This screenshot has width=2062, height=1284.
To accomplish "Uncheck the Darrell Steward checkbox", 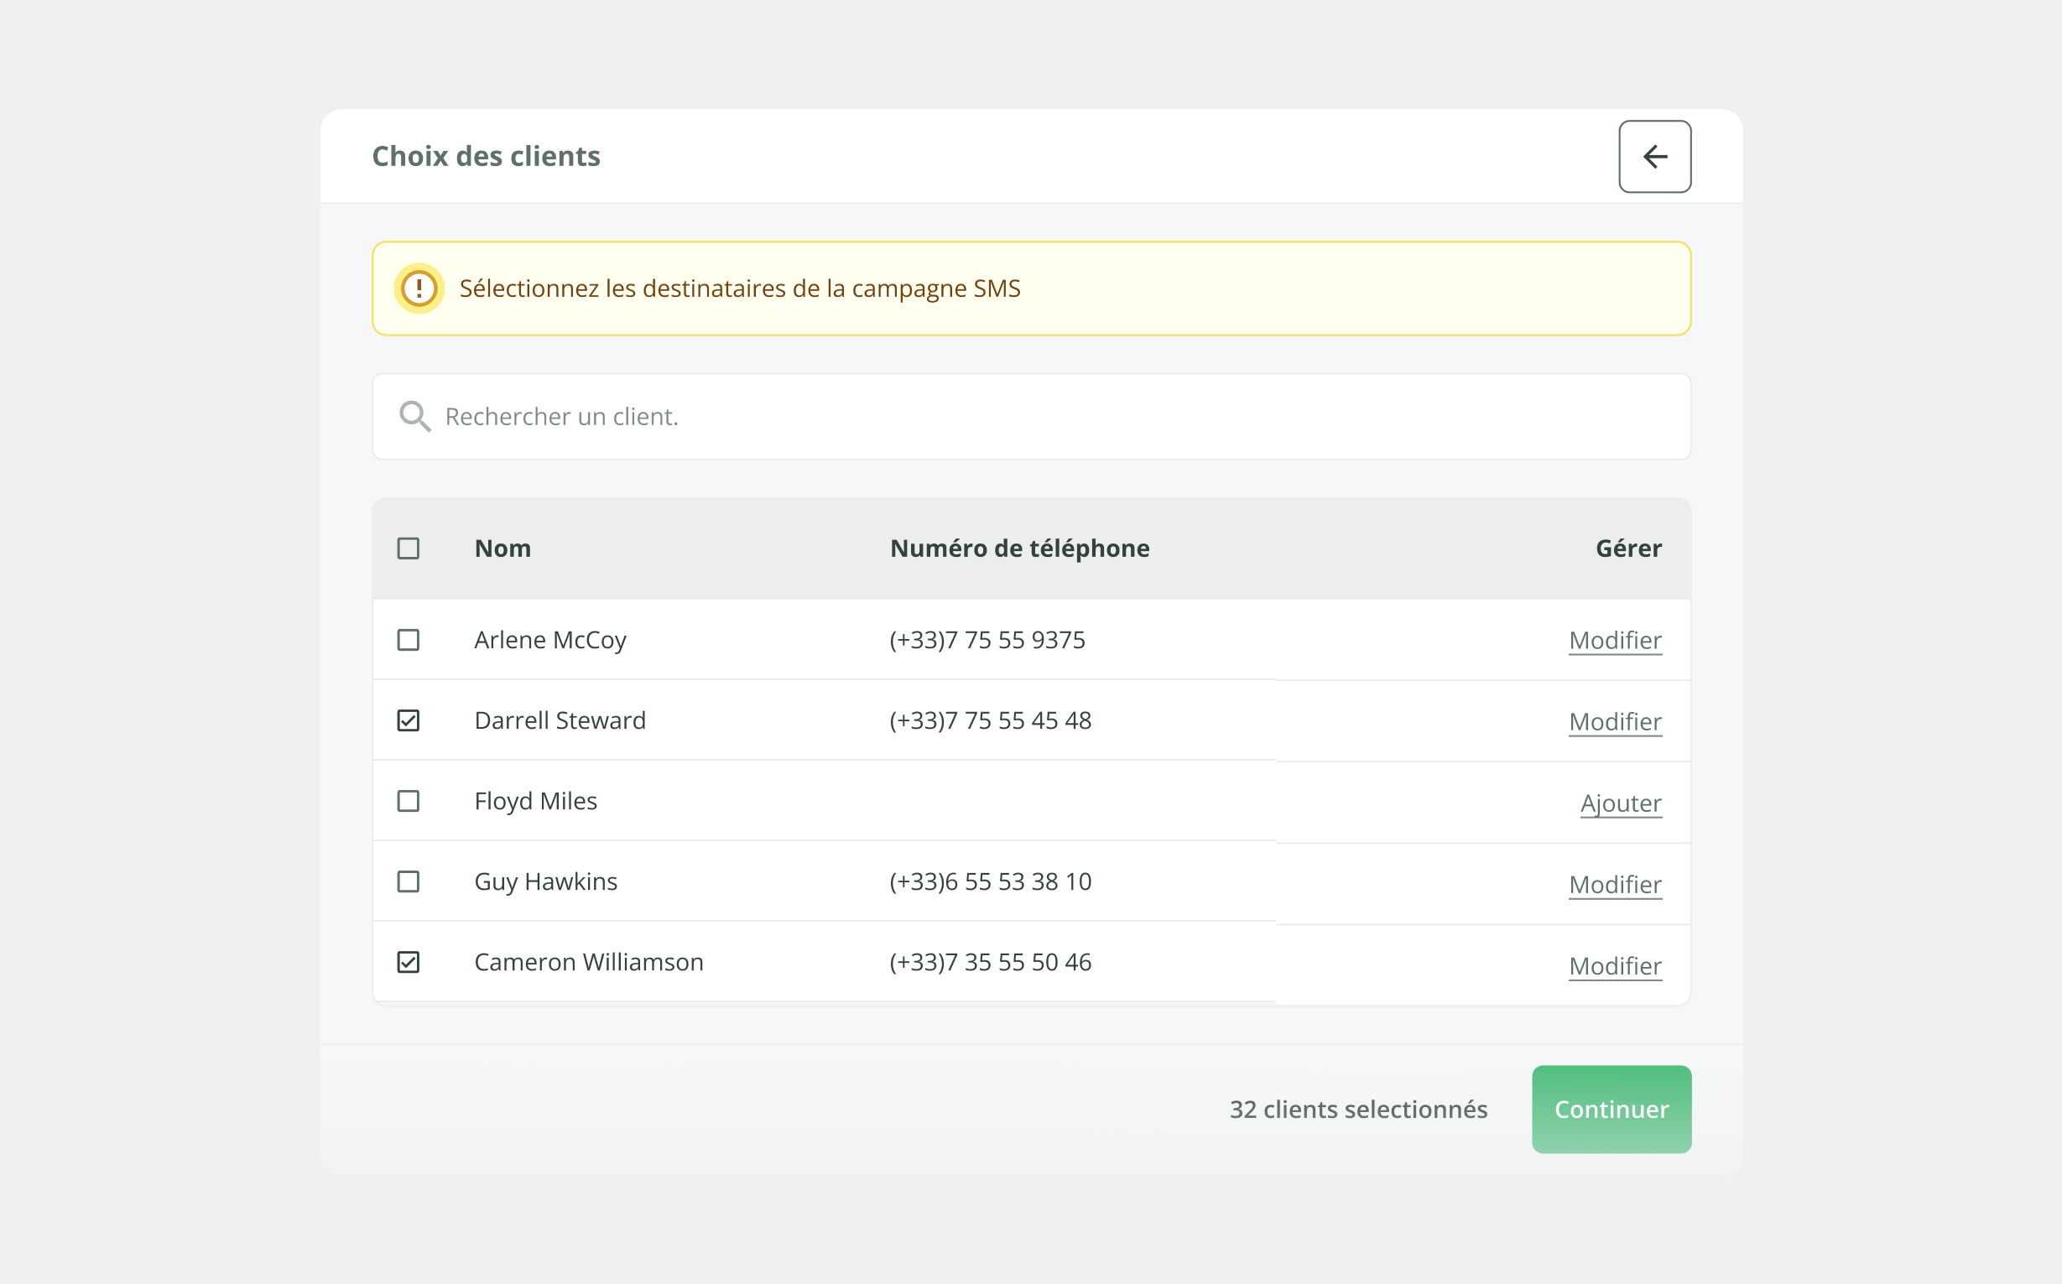I will point(409,720).
